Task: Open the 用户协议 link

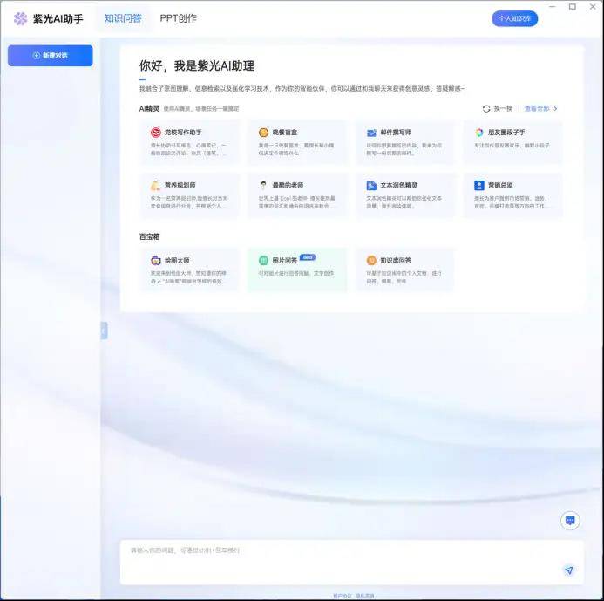Action: pyautogui.click(x=343, y=596)
